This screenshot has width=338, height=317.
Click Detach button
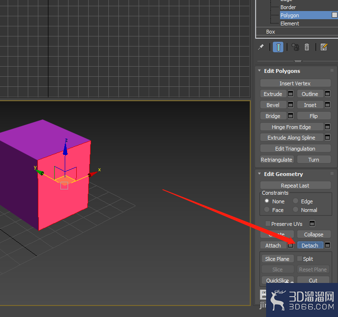click(310, 246)
